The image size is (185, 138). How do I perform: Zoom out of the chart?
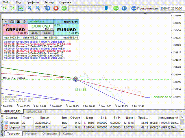tap(38, 8)
